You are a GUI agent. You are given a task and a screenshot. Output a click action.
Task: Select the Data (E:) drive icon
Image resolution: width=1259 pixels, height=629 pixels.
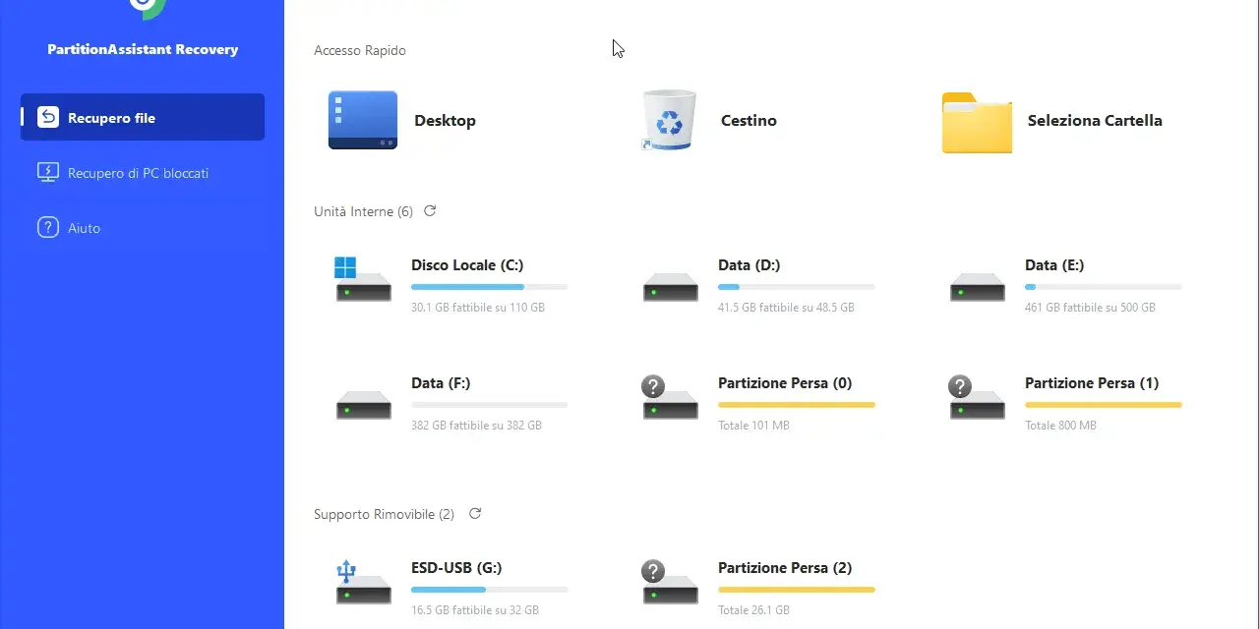(x=978, y=286)
